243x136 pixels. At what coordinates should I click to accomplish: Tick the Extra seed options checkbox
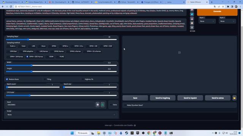pyautogui.click(x=111, y=105)
